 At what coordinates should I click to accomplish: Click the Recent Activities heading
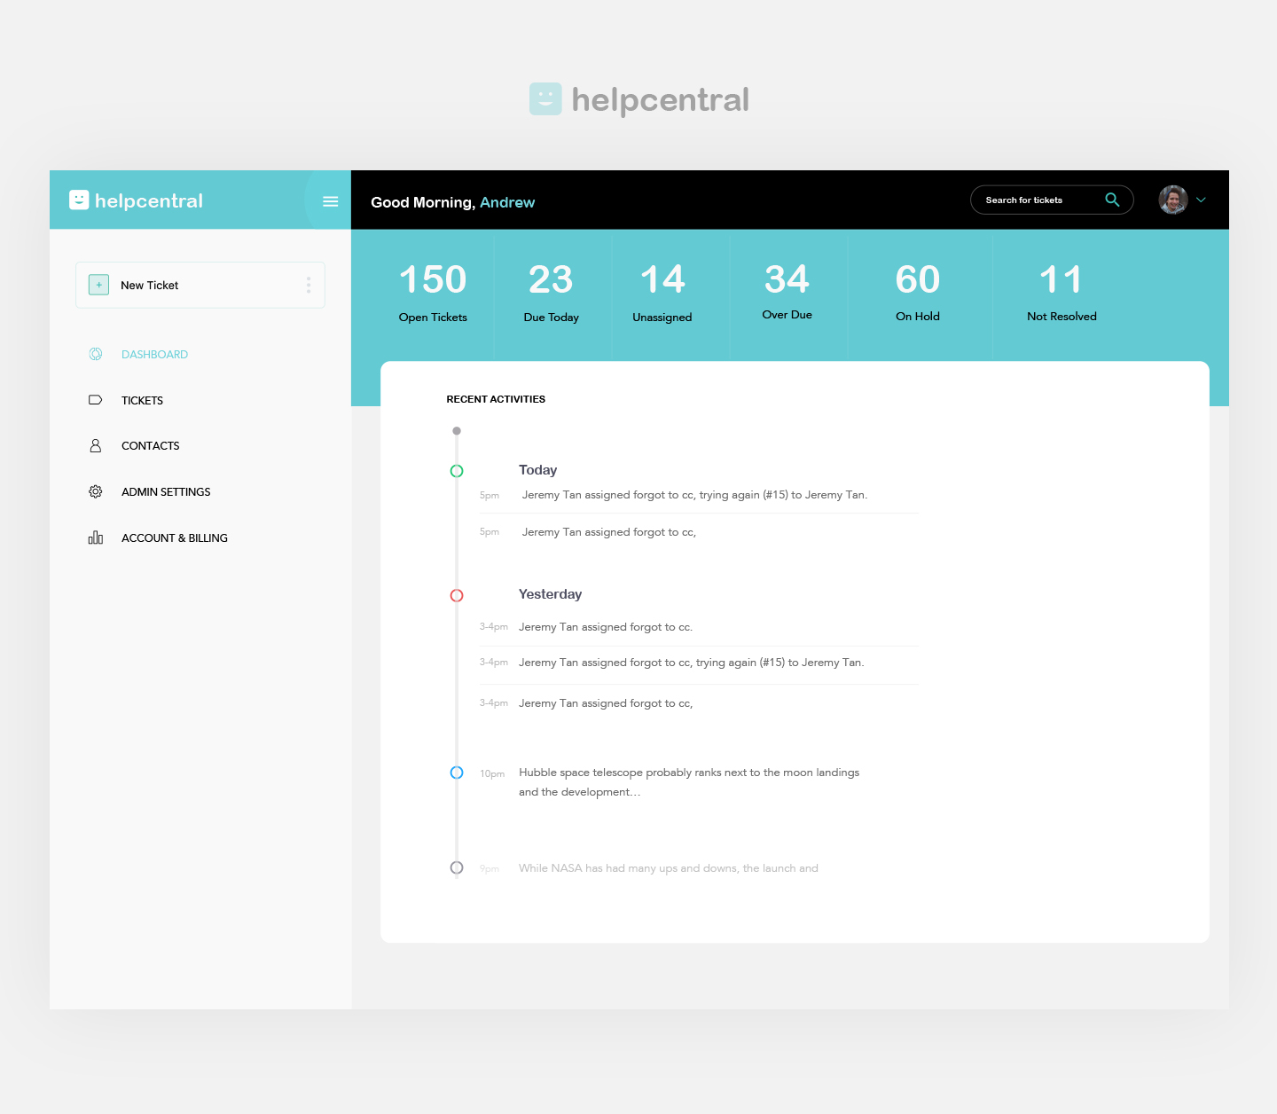point(496,399)
